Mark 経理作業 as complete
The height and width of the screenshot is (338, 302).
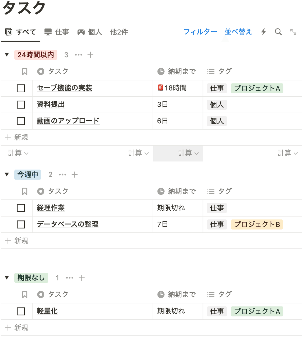click(21, 208)
